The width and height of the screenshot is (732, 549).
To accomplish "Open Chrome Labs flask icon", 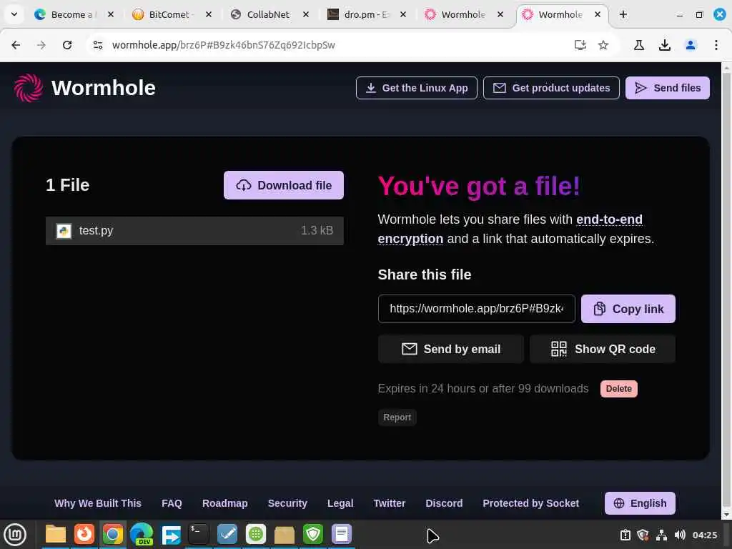I will (638, 45).
